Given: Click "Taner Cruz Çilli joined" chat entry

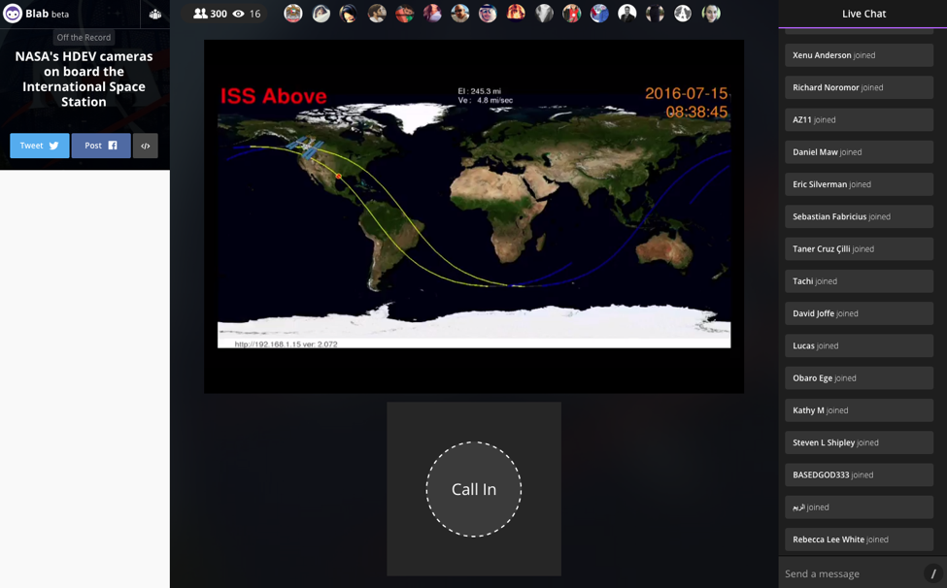Looking at the screenshot, I should point(859,248).
